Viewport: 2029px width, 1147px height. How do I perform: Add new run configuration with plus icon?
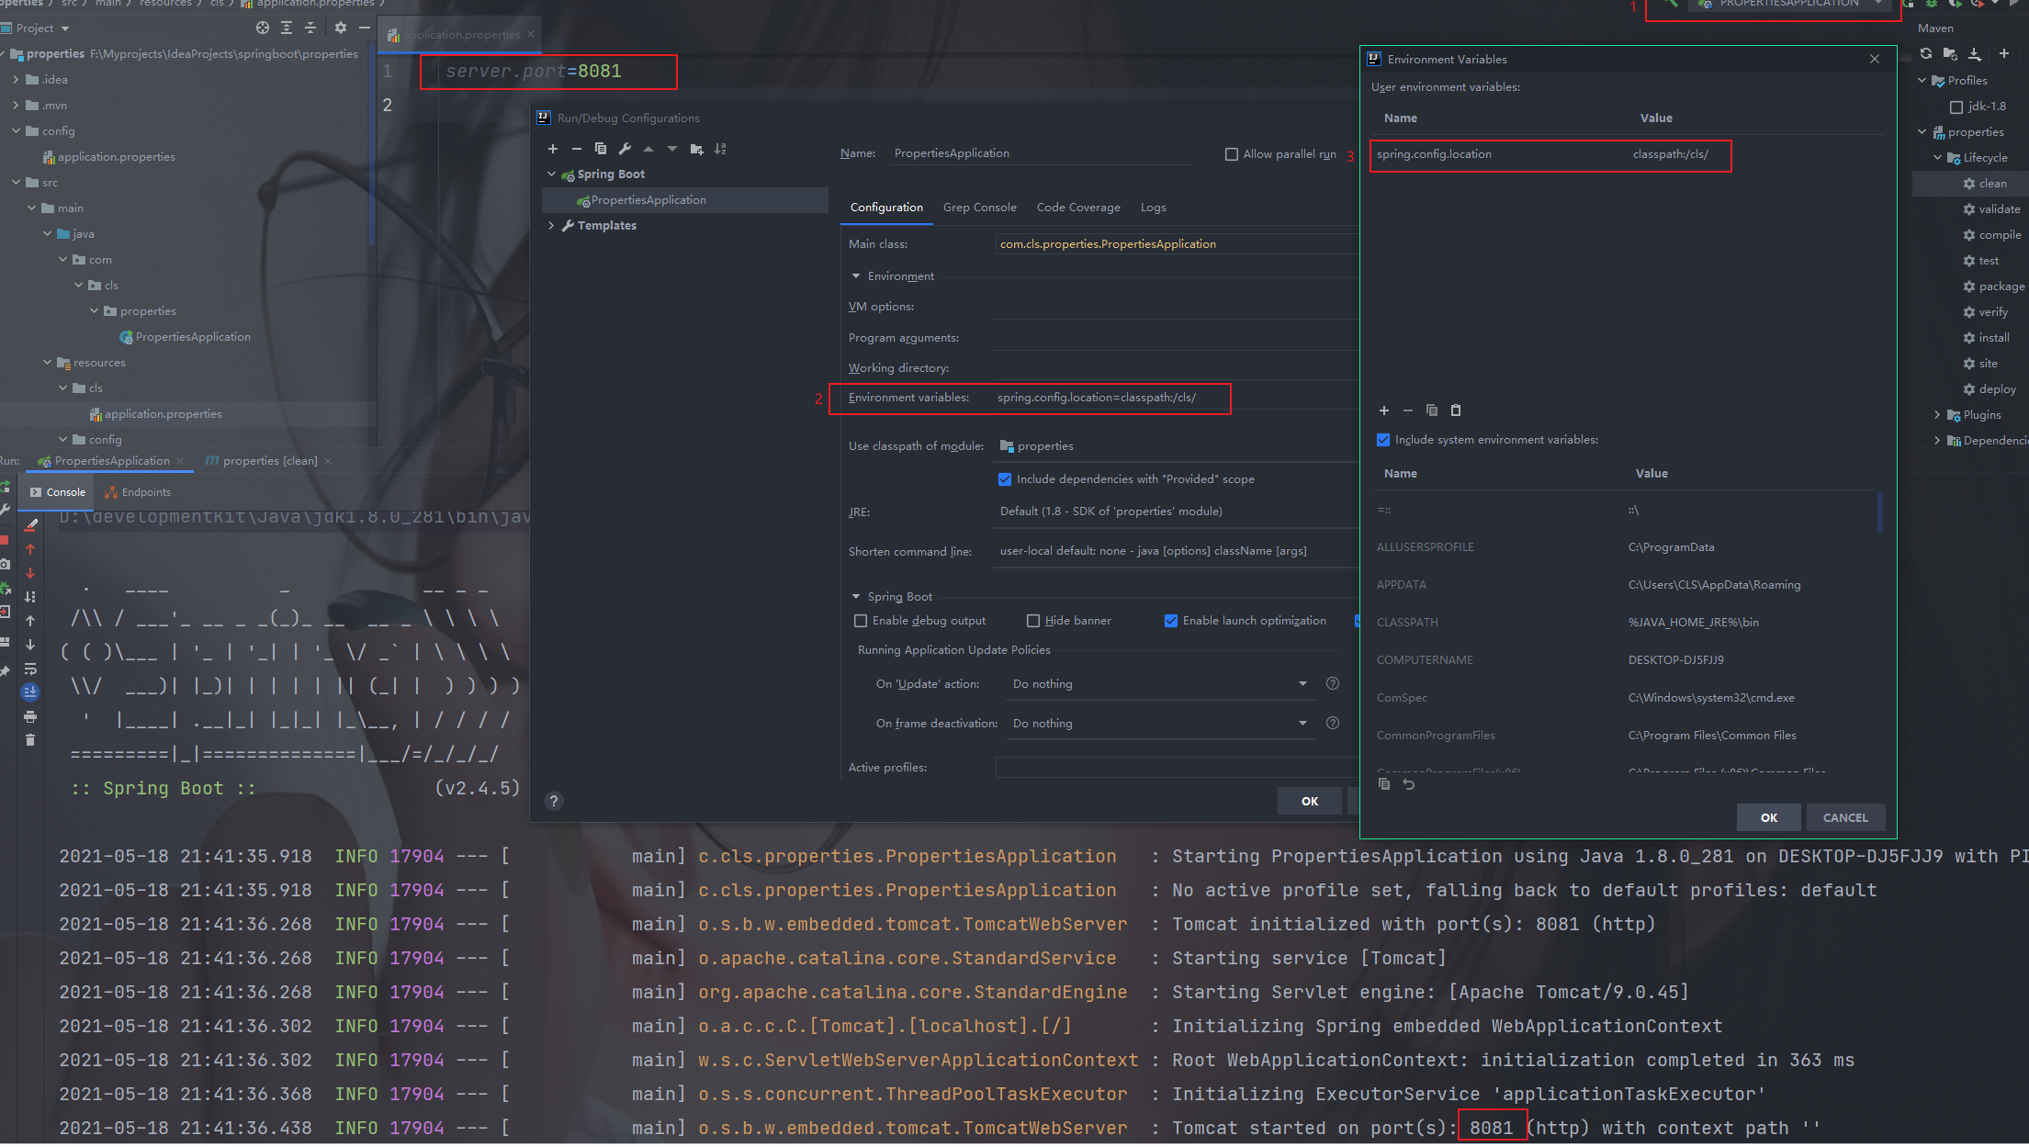(x=553, y=149)
